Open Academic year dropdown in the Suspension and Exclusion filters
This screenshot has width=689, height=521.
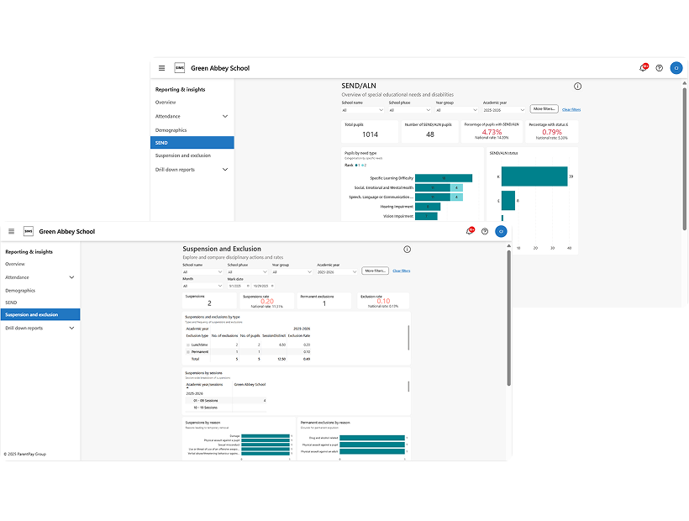tap(337, 271)
